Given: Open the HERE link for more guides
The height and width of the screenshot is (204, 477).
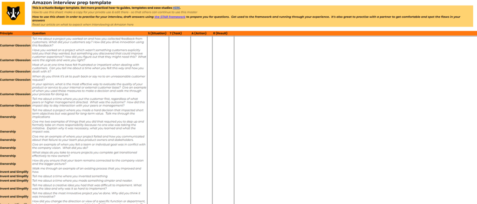Looking at the screenshot, I should (x=176, y=8).
